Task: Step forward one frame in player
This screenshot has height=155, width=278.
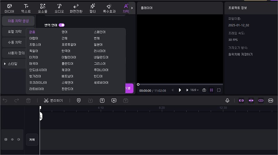Action: (x=187, y=90)
